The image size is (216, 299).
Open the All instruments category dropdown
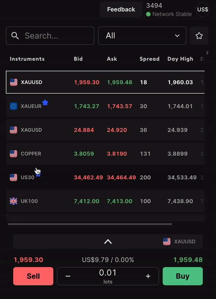coord(142,36)
